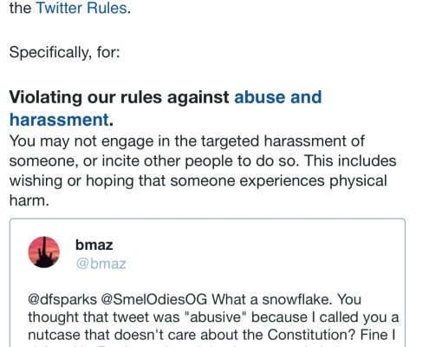
Task: Open the Twitter Rules link
Action: 81,8
